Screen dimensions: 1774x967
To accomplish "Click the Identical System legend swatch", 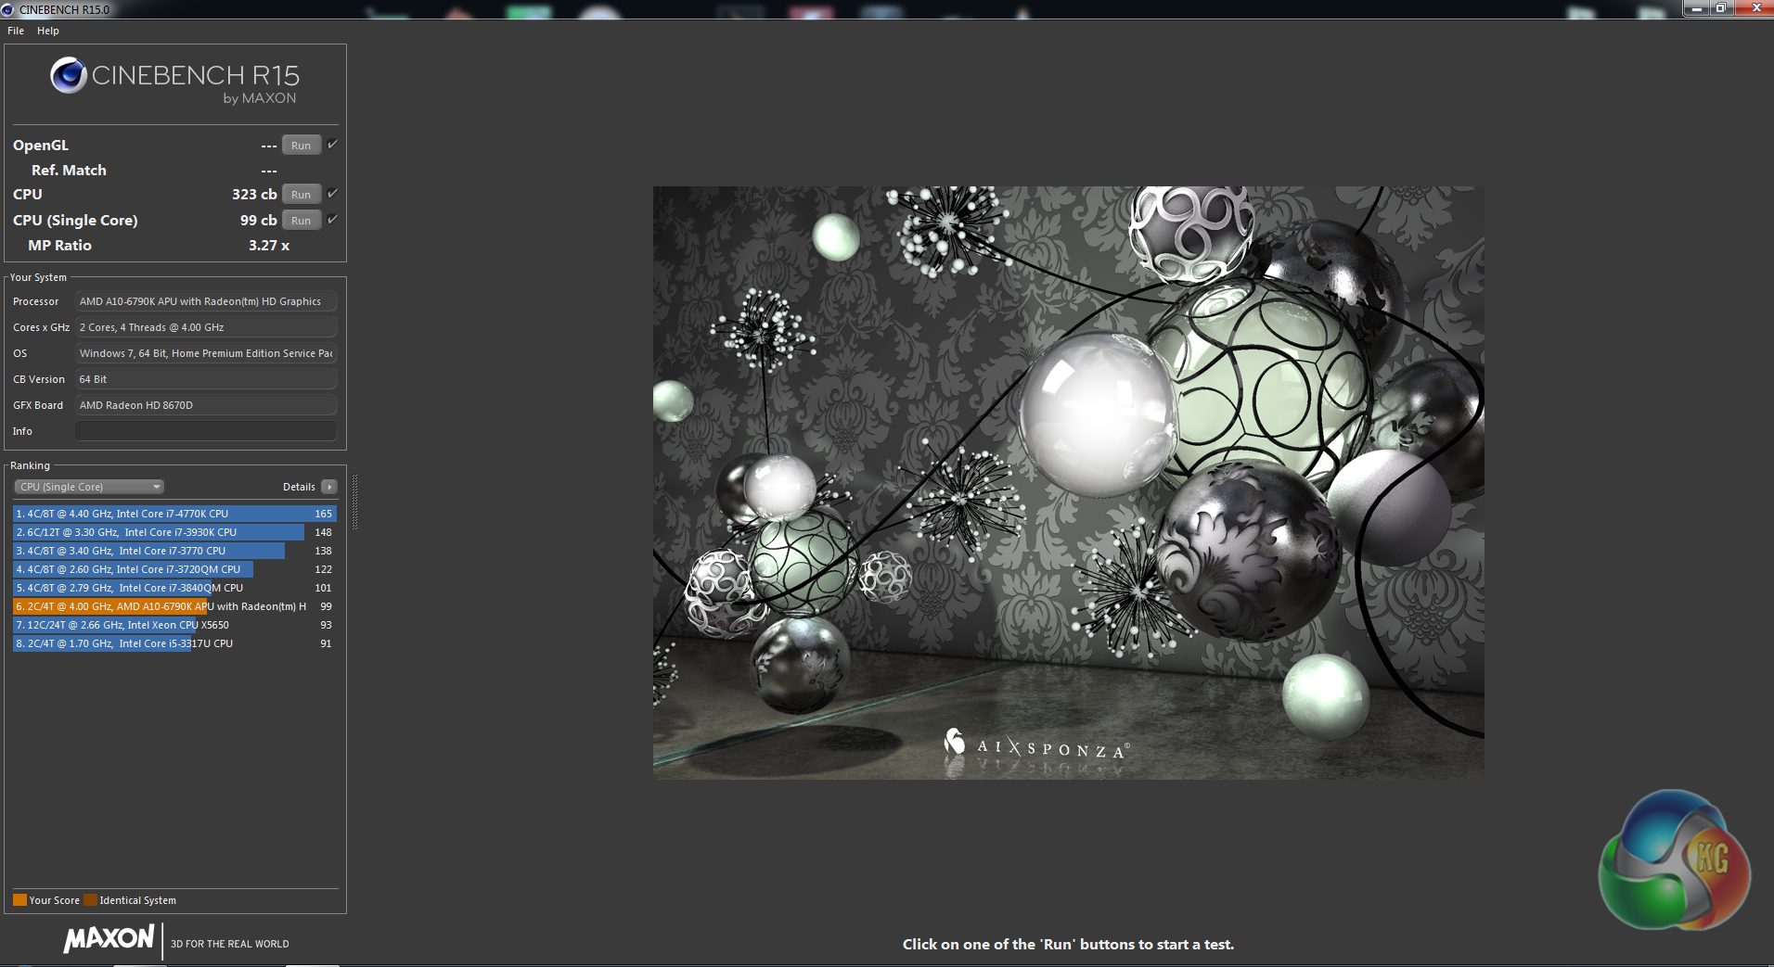I will pyautogui.click(x=90, y=900).
